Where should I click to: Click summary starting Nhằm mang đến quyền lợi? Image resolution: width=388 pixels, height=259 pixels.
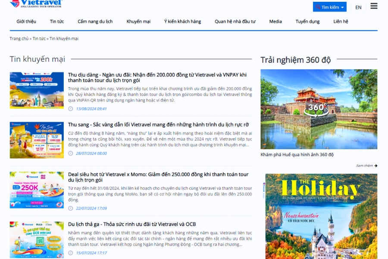pyautogui.click(x=160, y=239)
